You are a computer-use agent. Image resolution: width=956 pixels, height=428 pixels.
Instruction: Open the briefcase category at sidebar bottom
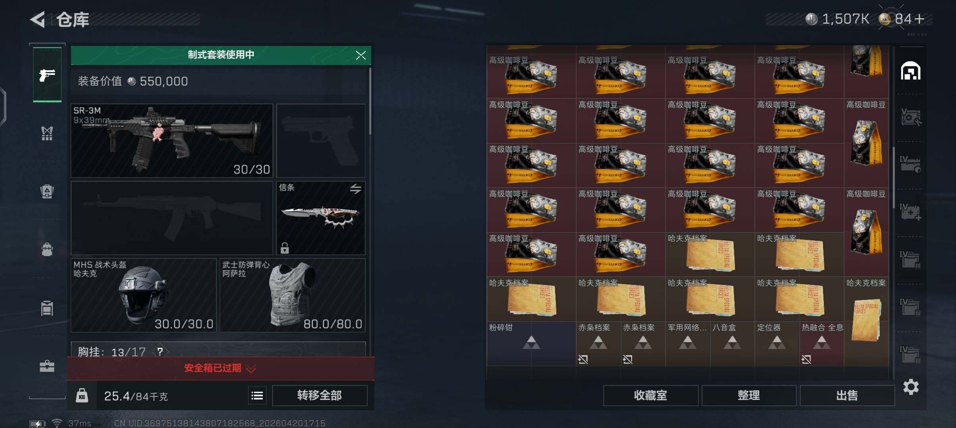pyautogui.click(x=47, y=366)
